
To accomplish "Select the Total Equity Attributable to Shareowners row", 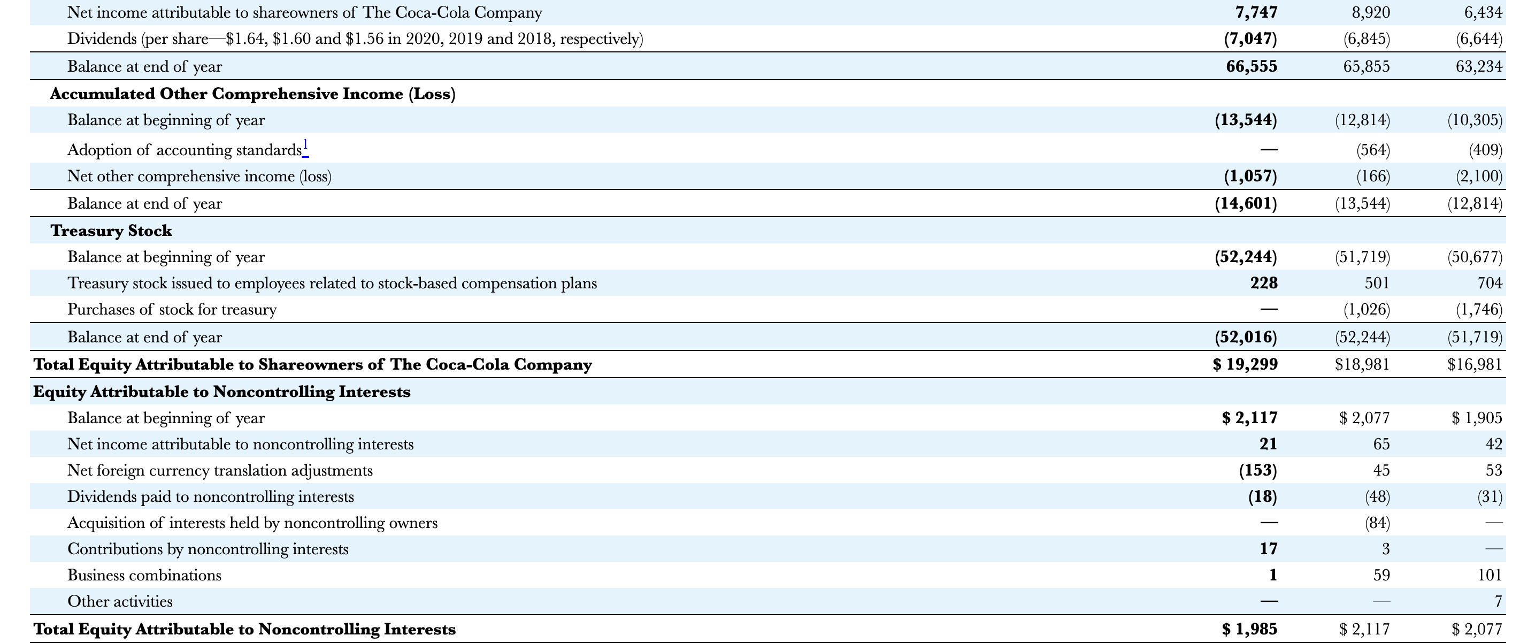I will point(312,364).
